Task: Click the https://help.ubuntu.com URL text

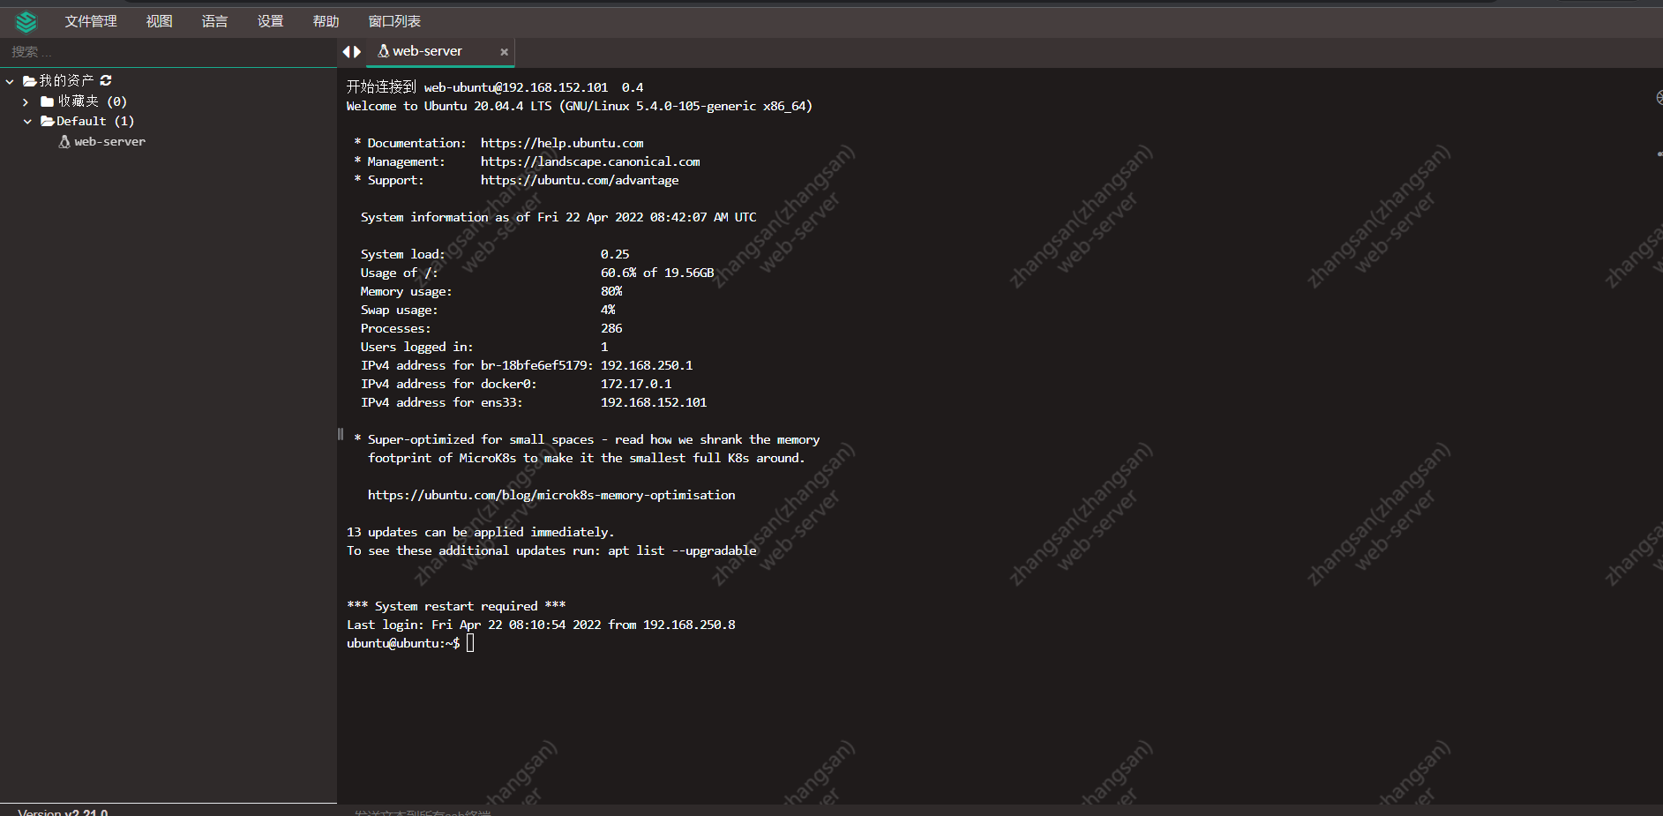Action: click(x=562, y=143)
